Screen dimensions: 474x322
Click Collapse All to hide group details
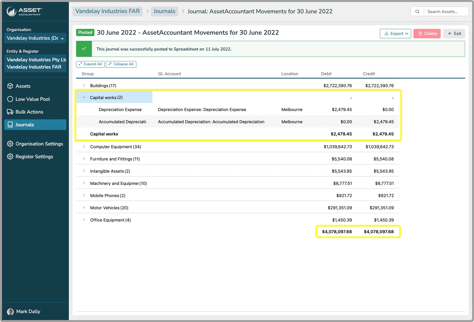point(121,64)
